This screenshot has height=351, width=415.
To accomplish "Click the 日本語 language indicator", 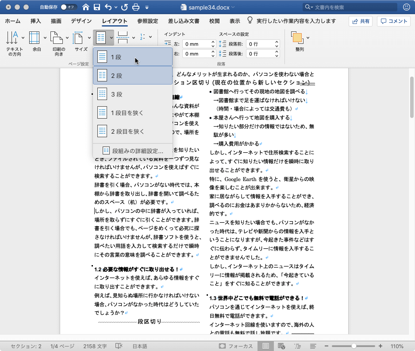I will [x=140, y=346].
